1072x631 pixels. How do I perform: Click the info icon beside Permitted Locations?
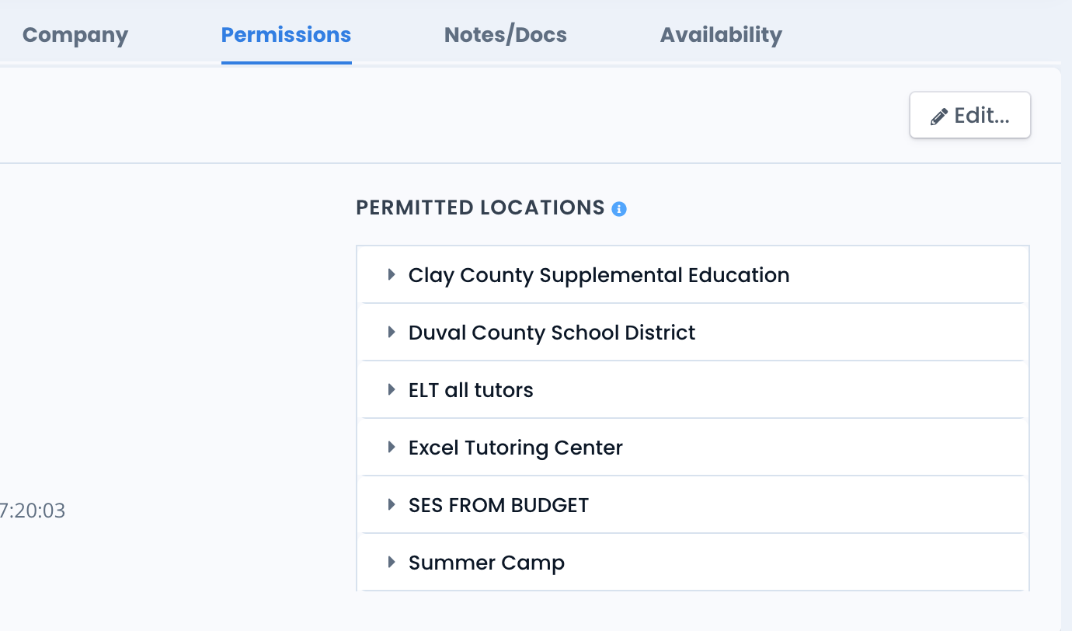(619, 209)
